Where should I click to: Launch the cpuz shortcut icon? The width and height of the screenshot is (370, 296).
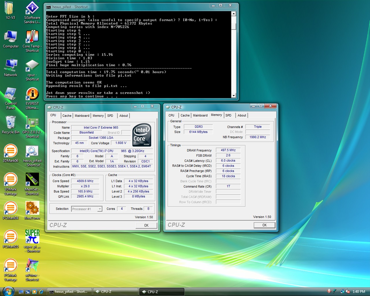[32, 70]
